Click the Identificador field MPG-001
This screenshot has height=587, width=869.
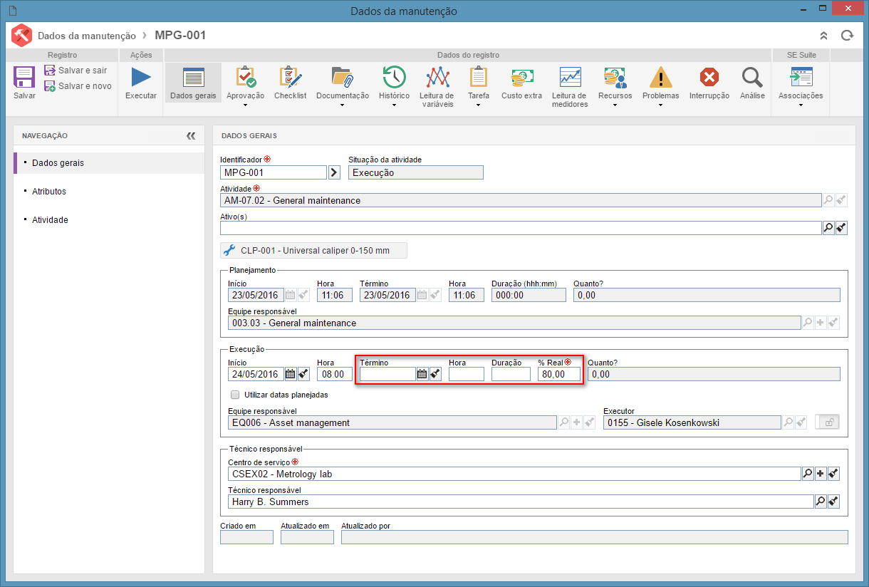pyautogui.click(x=274, y=172)
